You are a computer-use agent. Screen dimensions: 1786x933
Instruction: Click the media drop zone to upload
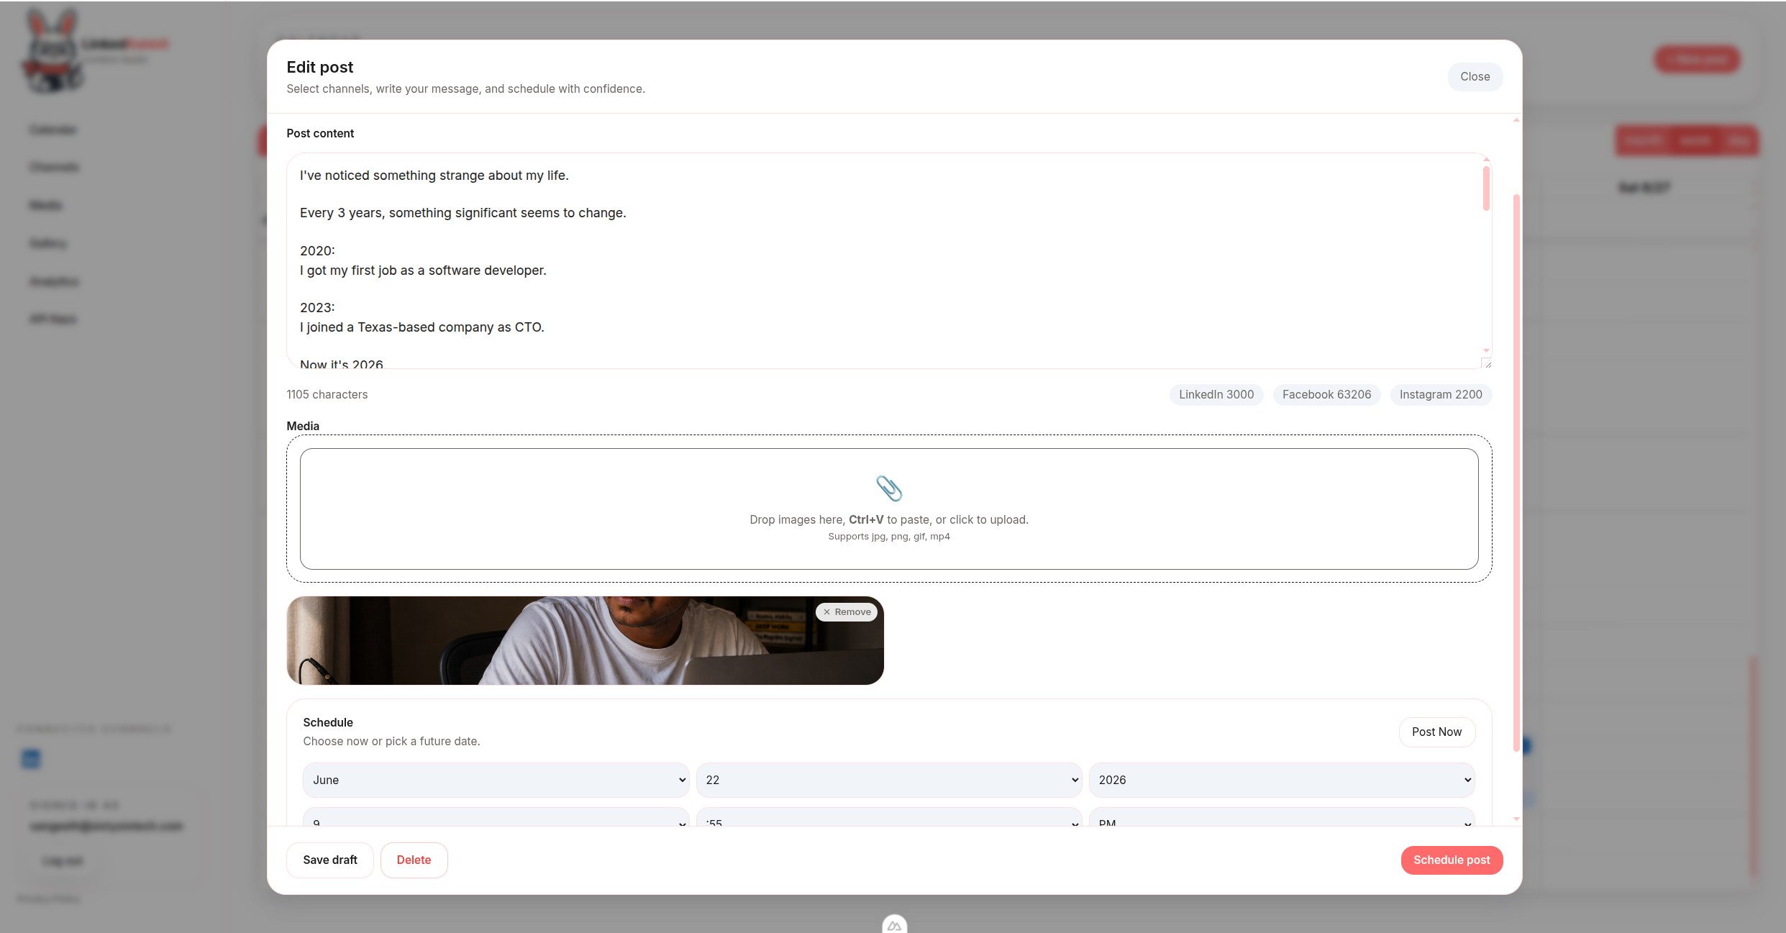tap(889, 509)
